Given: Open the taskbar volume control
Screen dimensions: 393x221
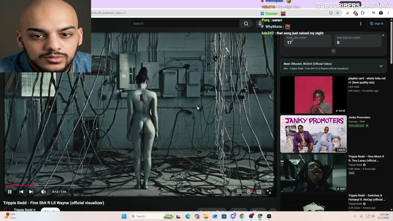Looking at the screenshot, I should coord(373,216).
